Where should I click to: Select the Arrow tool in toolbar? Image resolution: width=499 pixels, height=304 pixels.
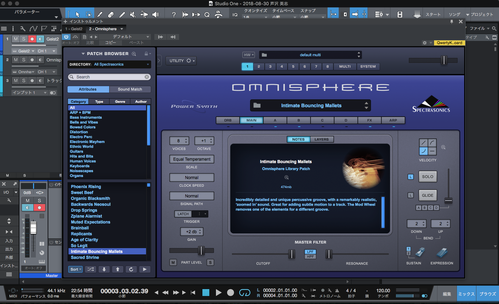pos(78,14)
